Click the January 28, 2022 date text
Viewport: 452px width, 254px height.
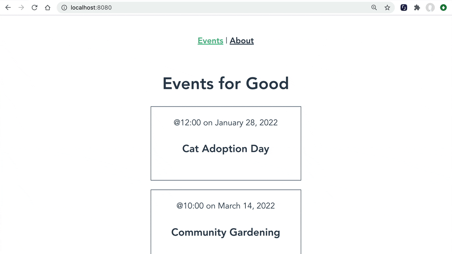246,122
